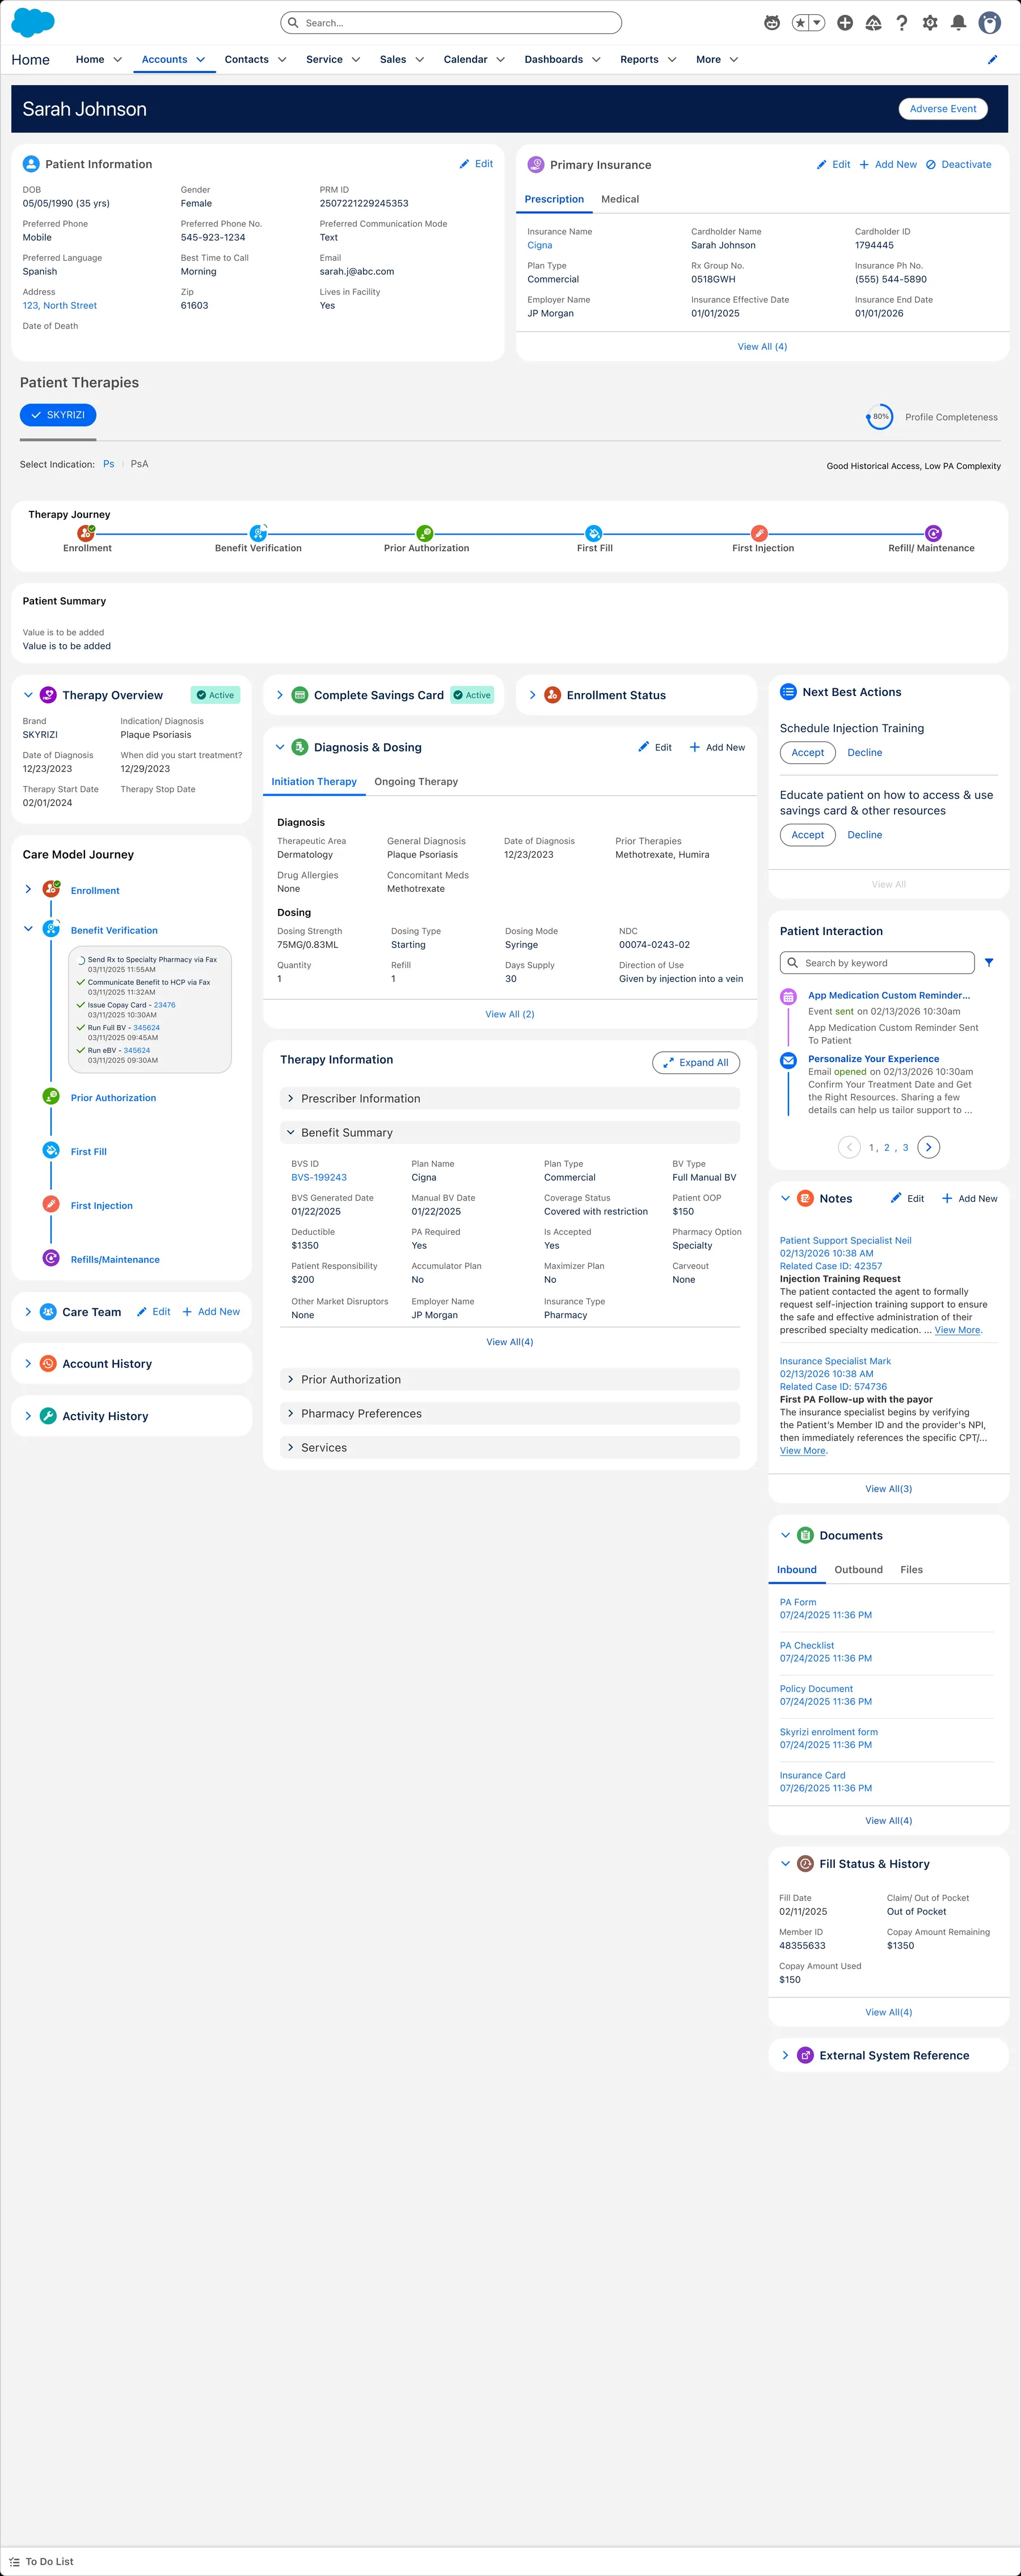Viewport: 1021px width, 2576px height.
Task: Click the Enrollment stage icon in Therapy Journey
Action: point(86,533)
